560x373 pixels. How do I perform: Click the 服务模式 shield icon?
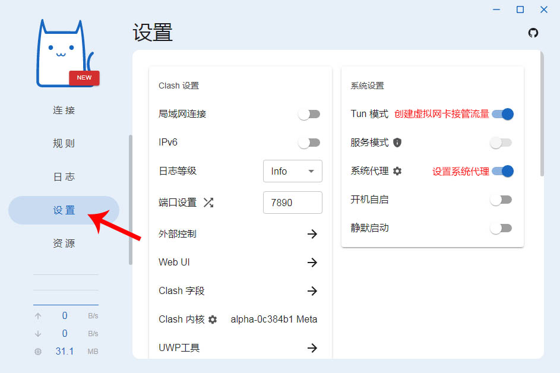coord(397,143)
